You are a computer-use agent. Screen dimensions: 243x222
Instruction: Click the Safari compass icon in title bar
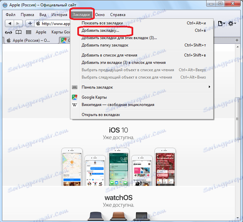click(5, 5)
